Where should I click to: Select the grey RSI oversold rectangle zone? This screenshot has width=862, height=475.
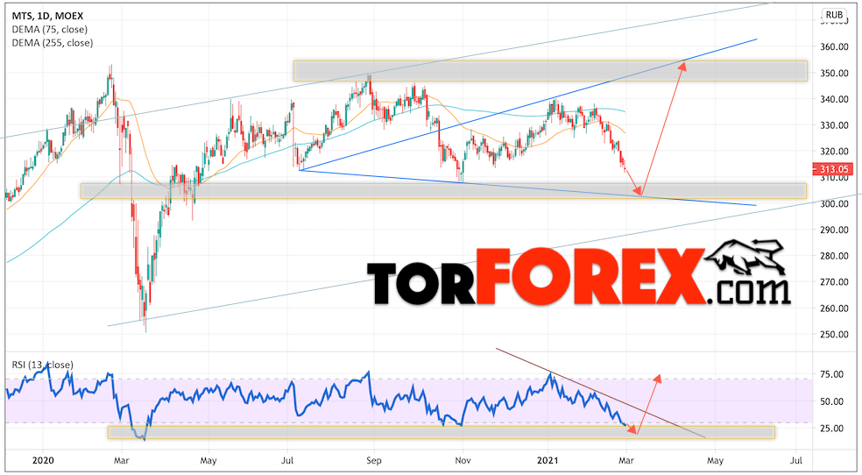(442, 432)
